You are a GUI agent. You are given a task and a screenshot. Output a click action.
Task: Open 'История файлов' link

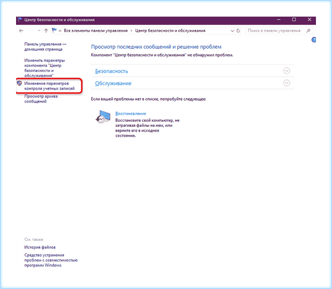point(40,247)
